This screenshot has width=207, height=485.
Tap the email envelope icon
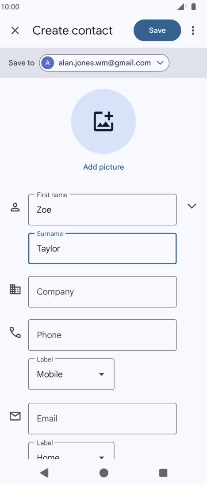15,416
